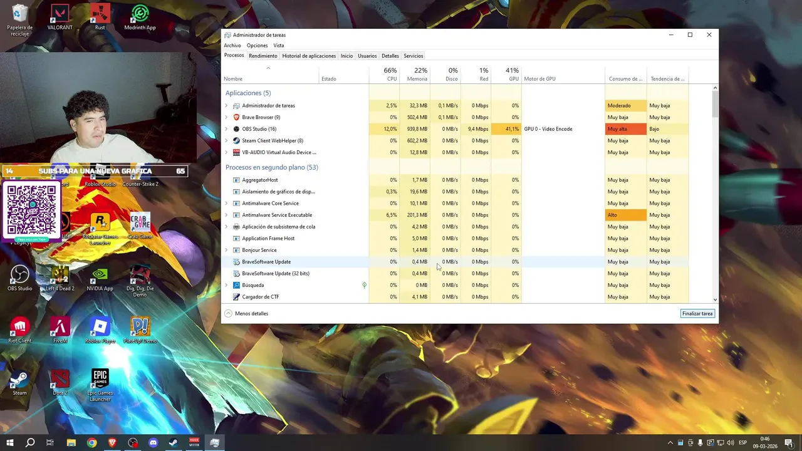The width and height of the screenshot is (802, 451).
Task: Open Google Chrome from the taskbar
Action: pyautogui.click(x=92, y=442)
